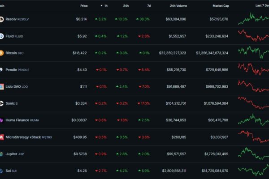Sort by the 24h Volume column header
The height and width of the screenshot is (179, 269).
point(178,6)
